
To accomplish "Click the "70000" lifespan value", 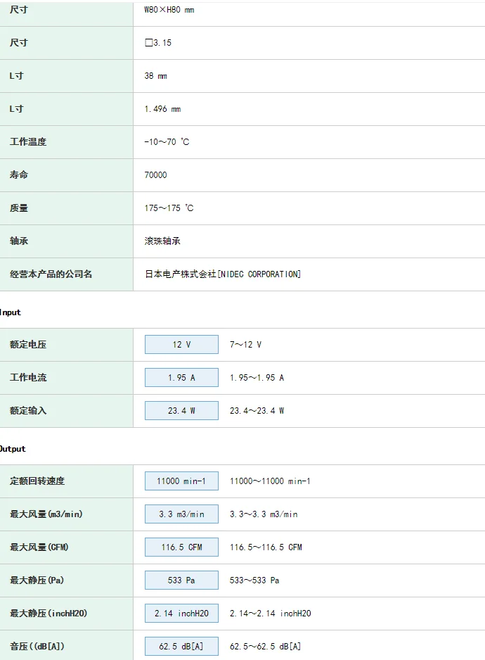I will tap(155, 175).
